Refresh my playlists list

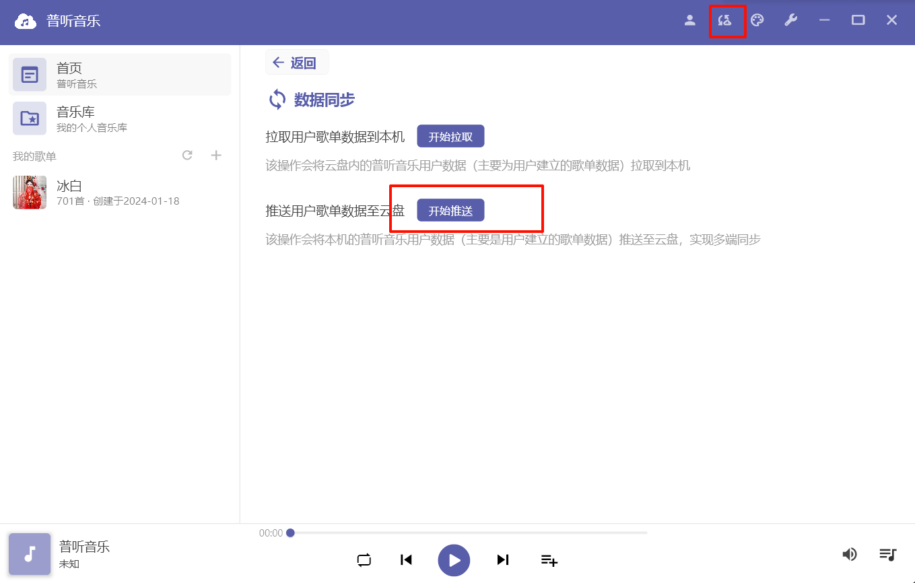tap(188, 156)
